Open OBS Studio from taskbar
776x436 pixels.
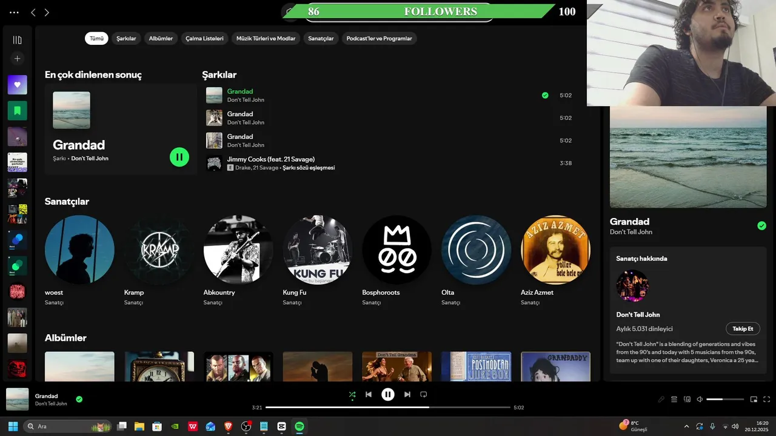pyautogui.click(x=246, y=426)
